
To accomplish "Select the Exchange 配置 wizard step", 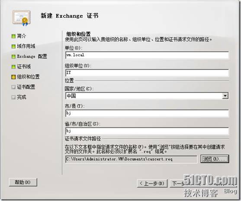I will tap(32, 56).
